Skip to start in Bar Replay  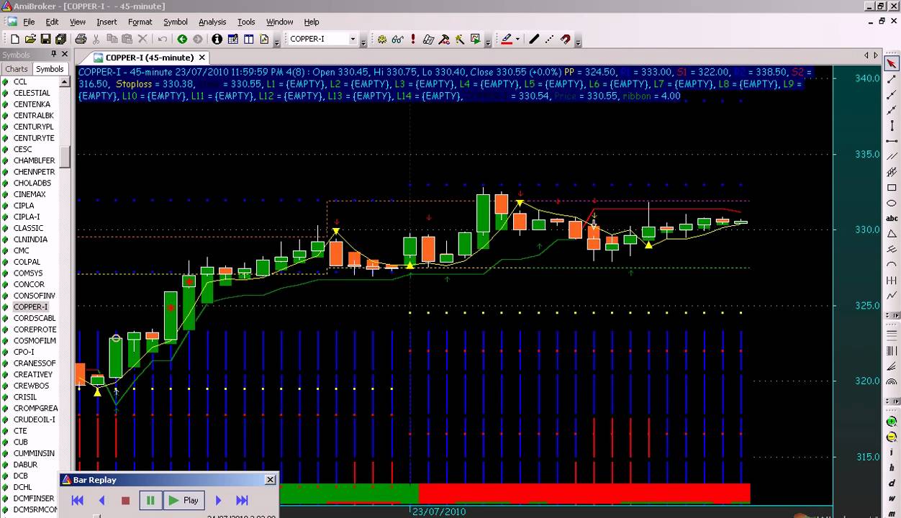78,500
